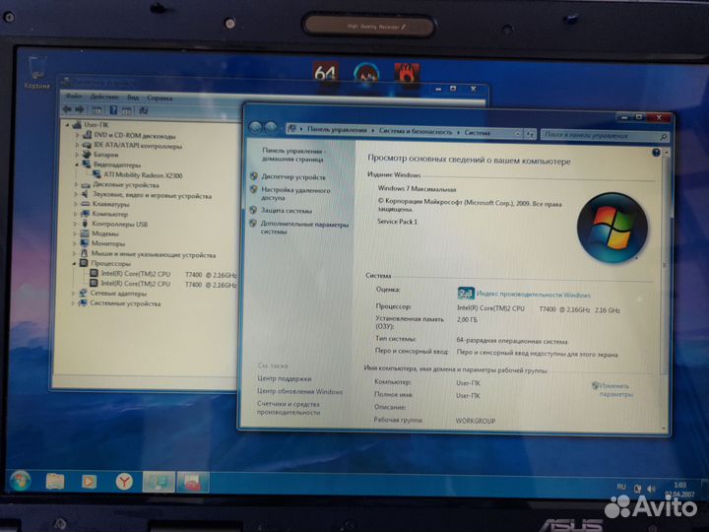This screenshot has height=532, width=709.
Task: Expand Сетевые адаптеры node
Action: pos(74,294)
